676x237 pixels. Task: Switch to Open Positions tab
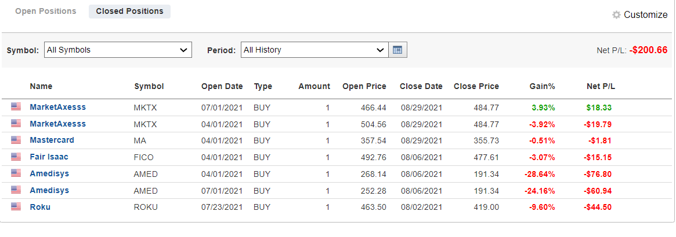pos(46,11)
